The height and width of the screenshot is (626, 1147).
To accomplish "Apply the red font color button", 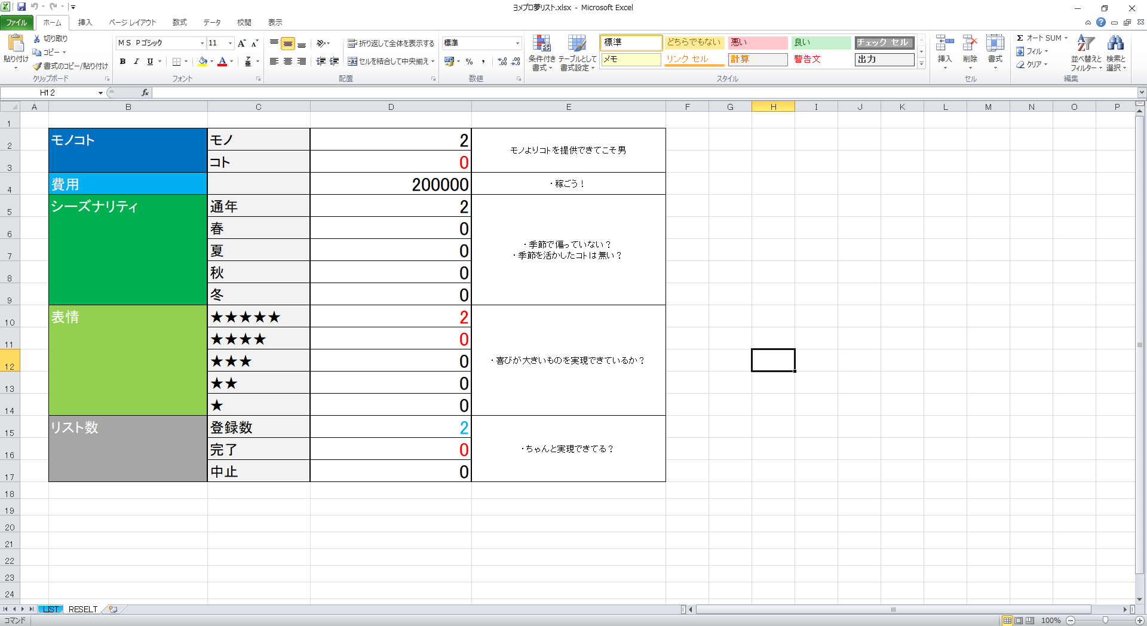I will [x=222, y=61].
